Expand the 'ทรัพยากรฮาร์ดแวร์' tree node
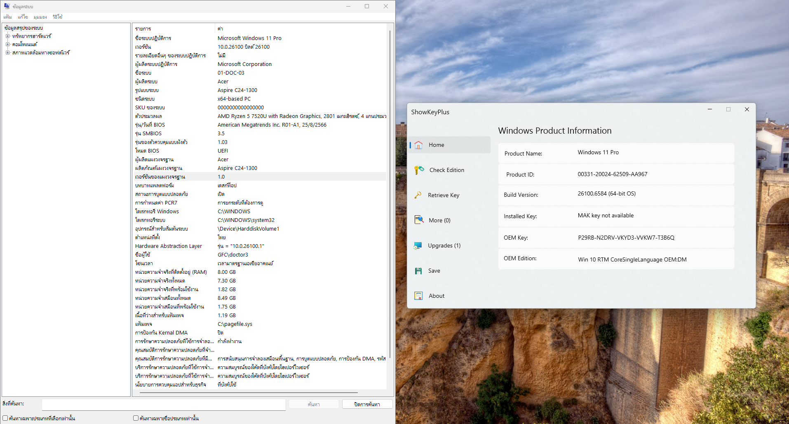 tap(7, 36)
